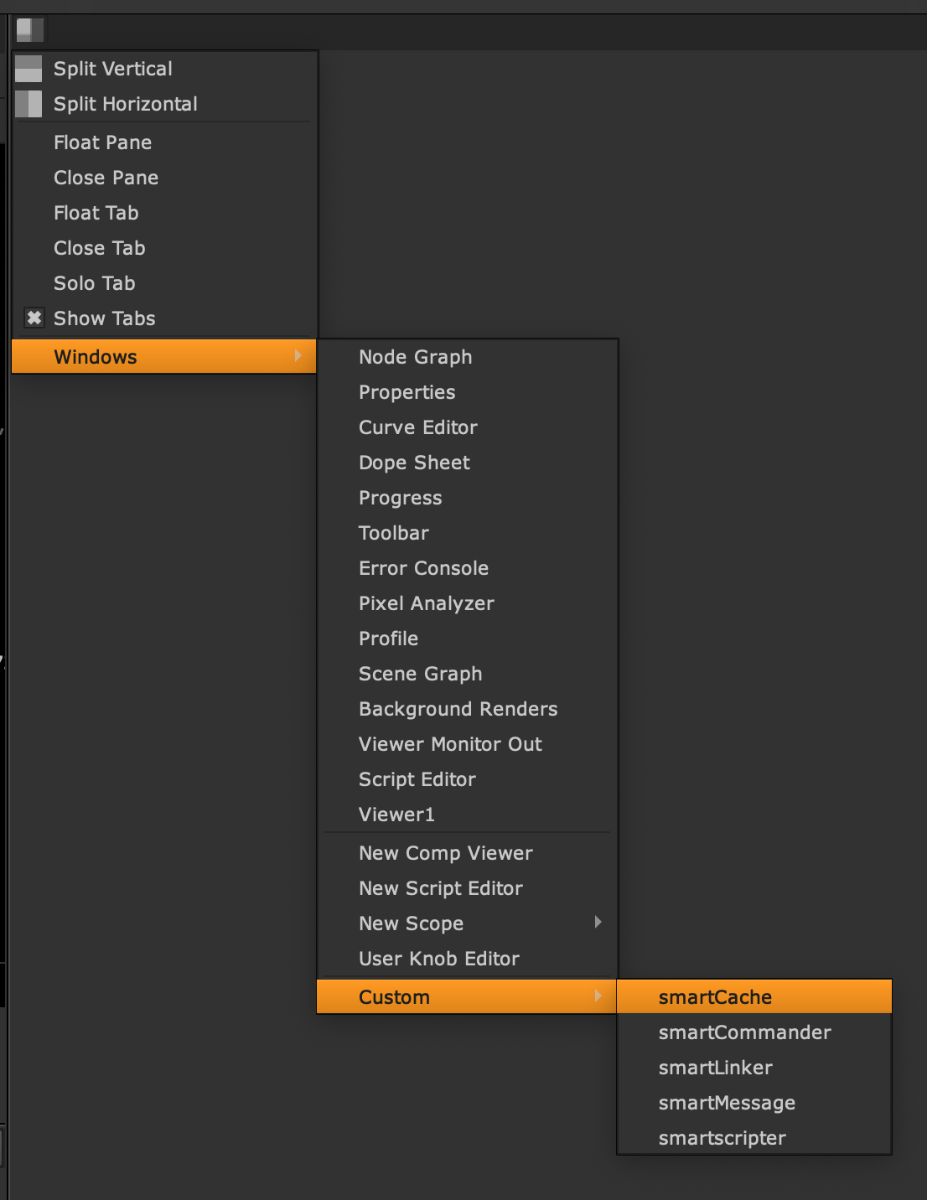Toggle the Show Tabs checkbox

coord(34,318)
